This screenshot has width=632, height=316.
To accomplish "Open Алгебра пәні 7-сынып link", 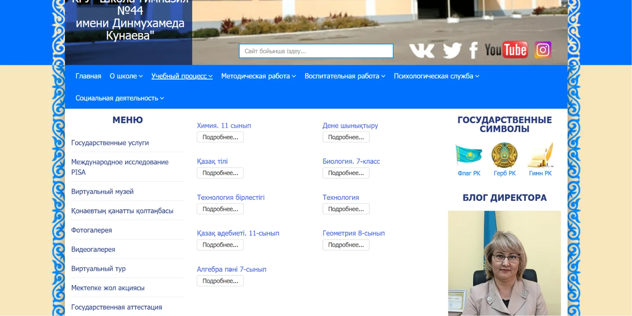I will [232, 269].
